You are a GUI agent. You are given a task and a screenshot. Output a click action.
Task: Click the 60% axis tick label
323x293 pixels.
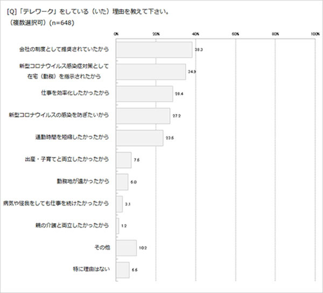(235, 34)
